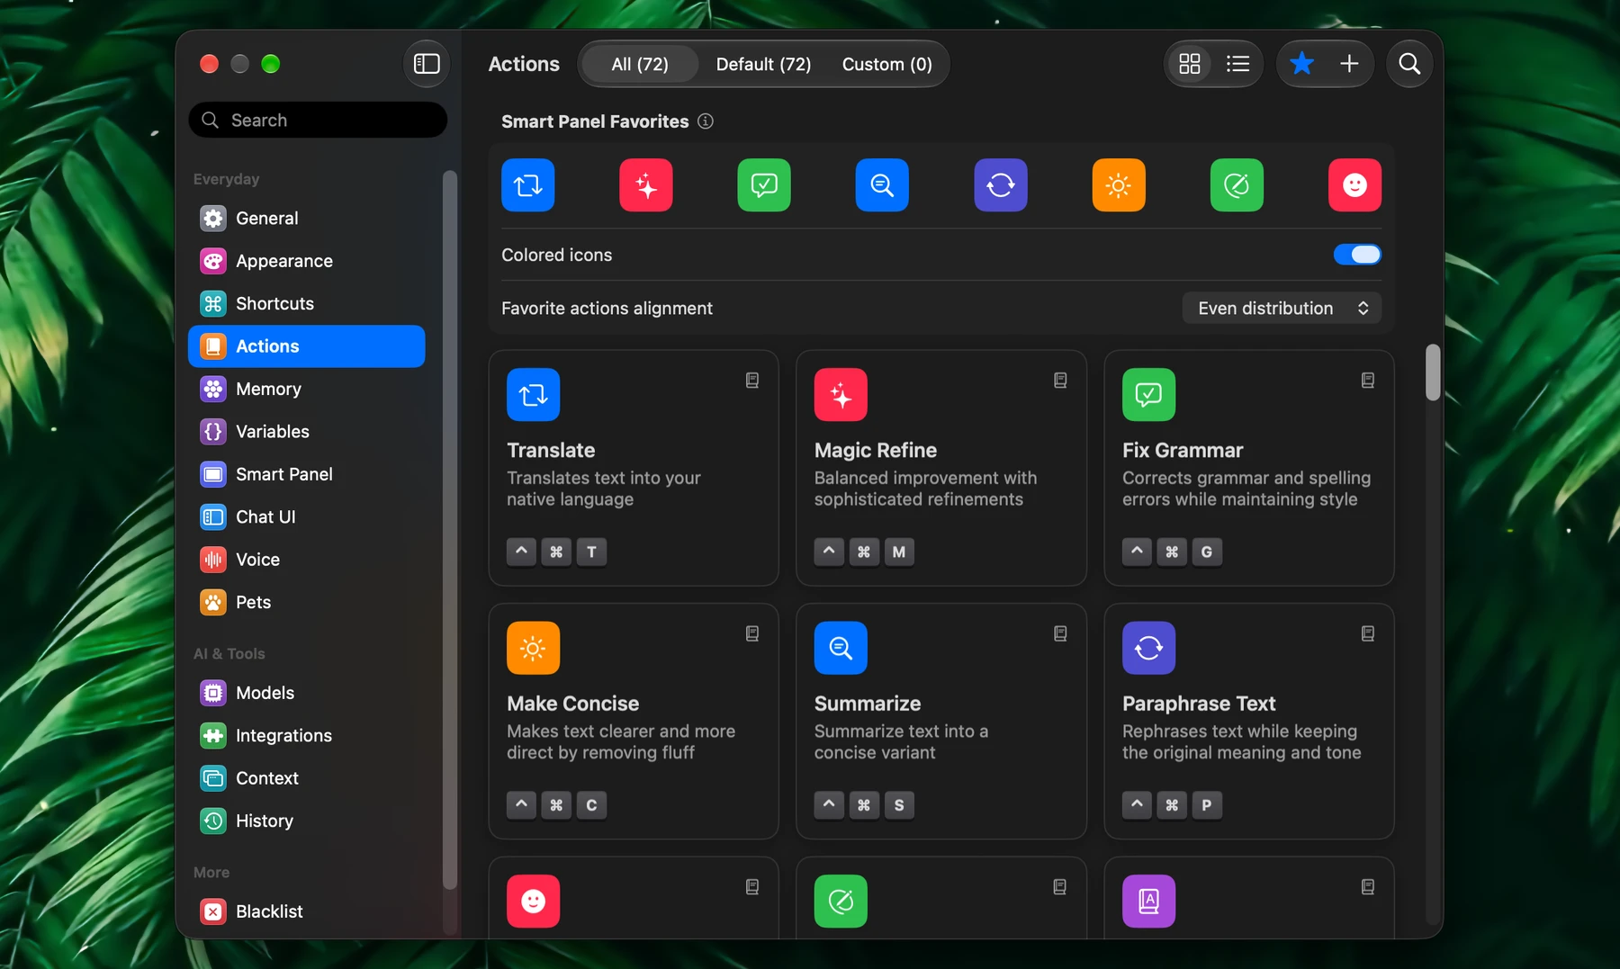This screenshot has width=1620, height=969.
Task: Open Pets settings in sidebar
Action: coord(306,602)
